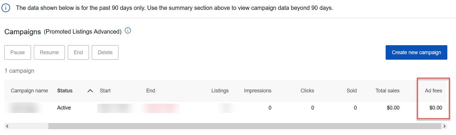Sort by the Impressions column header
Viewport: 456px width, 135px height.
[x=257, y=91]
